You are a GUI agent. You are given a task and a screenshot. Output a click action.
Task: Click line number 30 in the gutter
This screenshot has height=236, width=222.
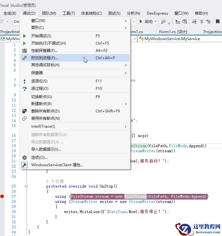(x=14, y=212)
